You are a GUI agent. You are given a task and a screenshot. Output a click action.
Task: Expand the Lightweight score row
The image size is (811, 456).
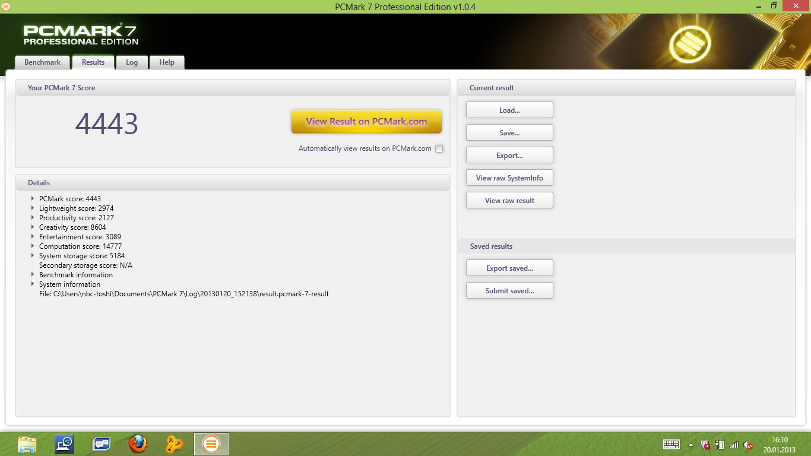coord(33,208)
